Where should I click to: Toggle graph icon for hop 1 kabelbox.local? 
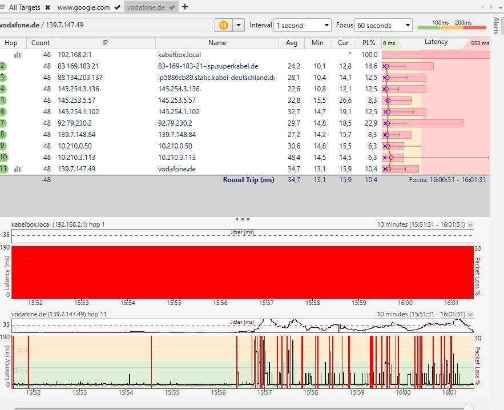(x=17, y=55)
